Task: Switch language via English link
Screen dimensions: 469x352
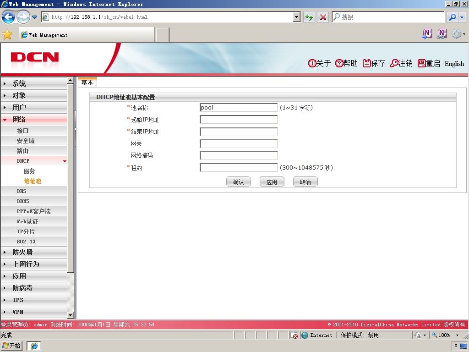Action: (x=454, y=63)
